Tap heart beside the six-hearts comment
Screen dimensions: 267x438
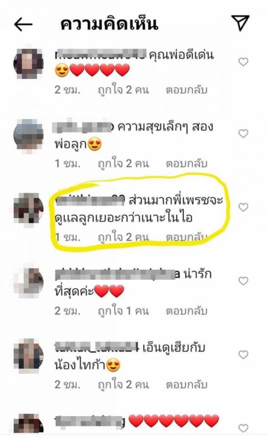point(243,428)
